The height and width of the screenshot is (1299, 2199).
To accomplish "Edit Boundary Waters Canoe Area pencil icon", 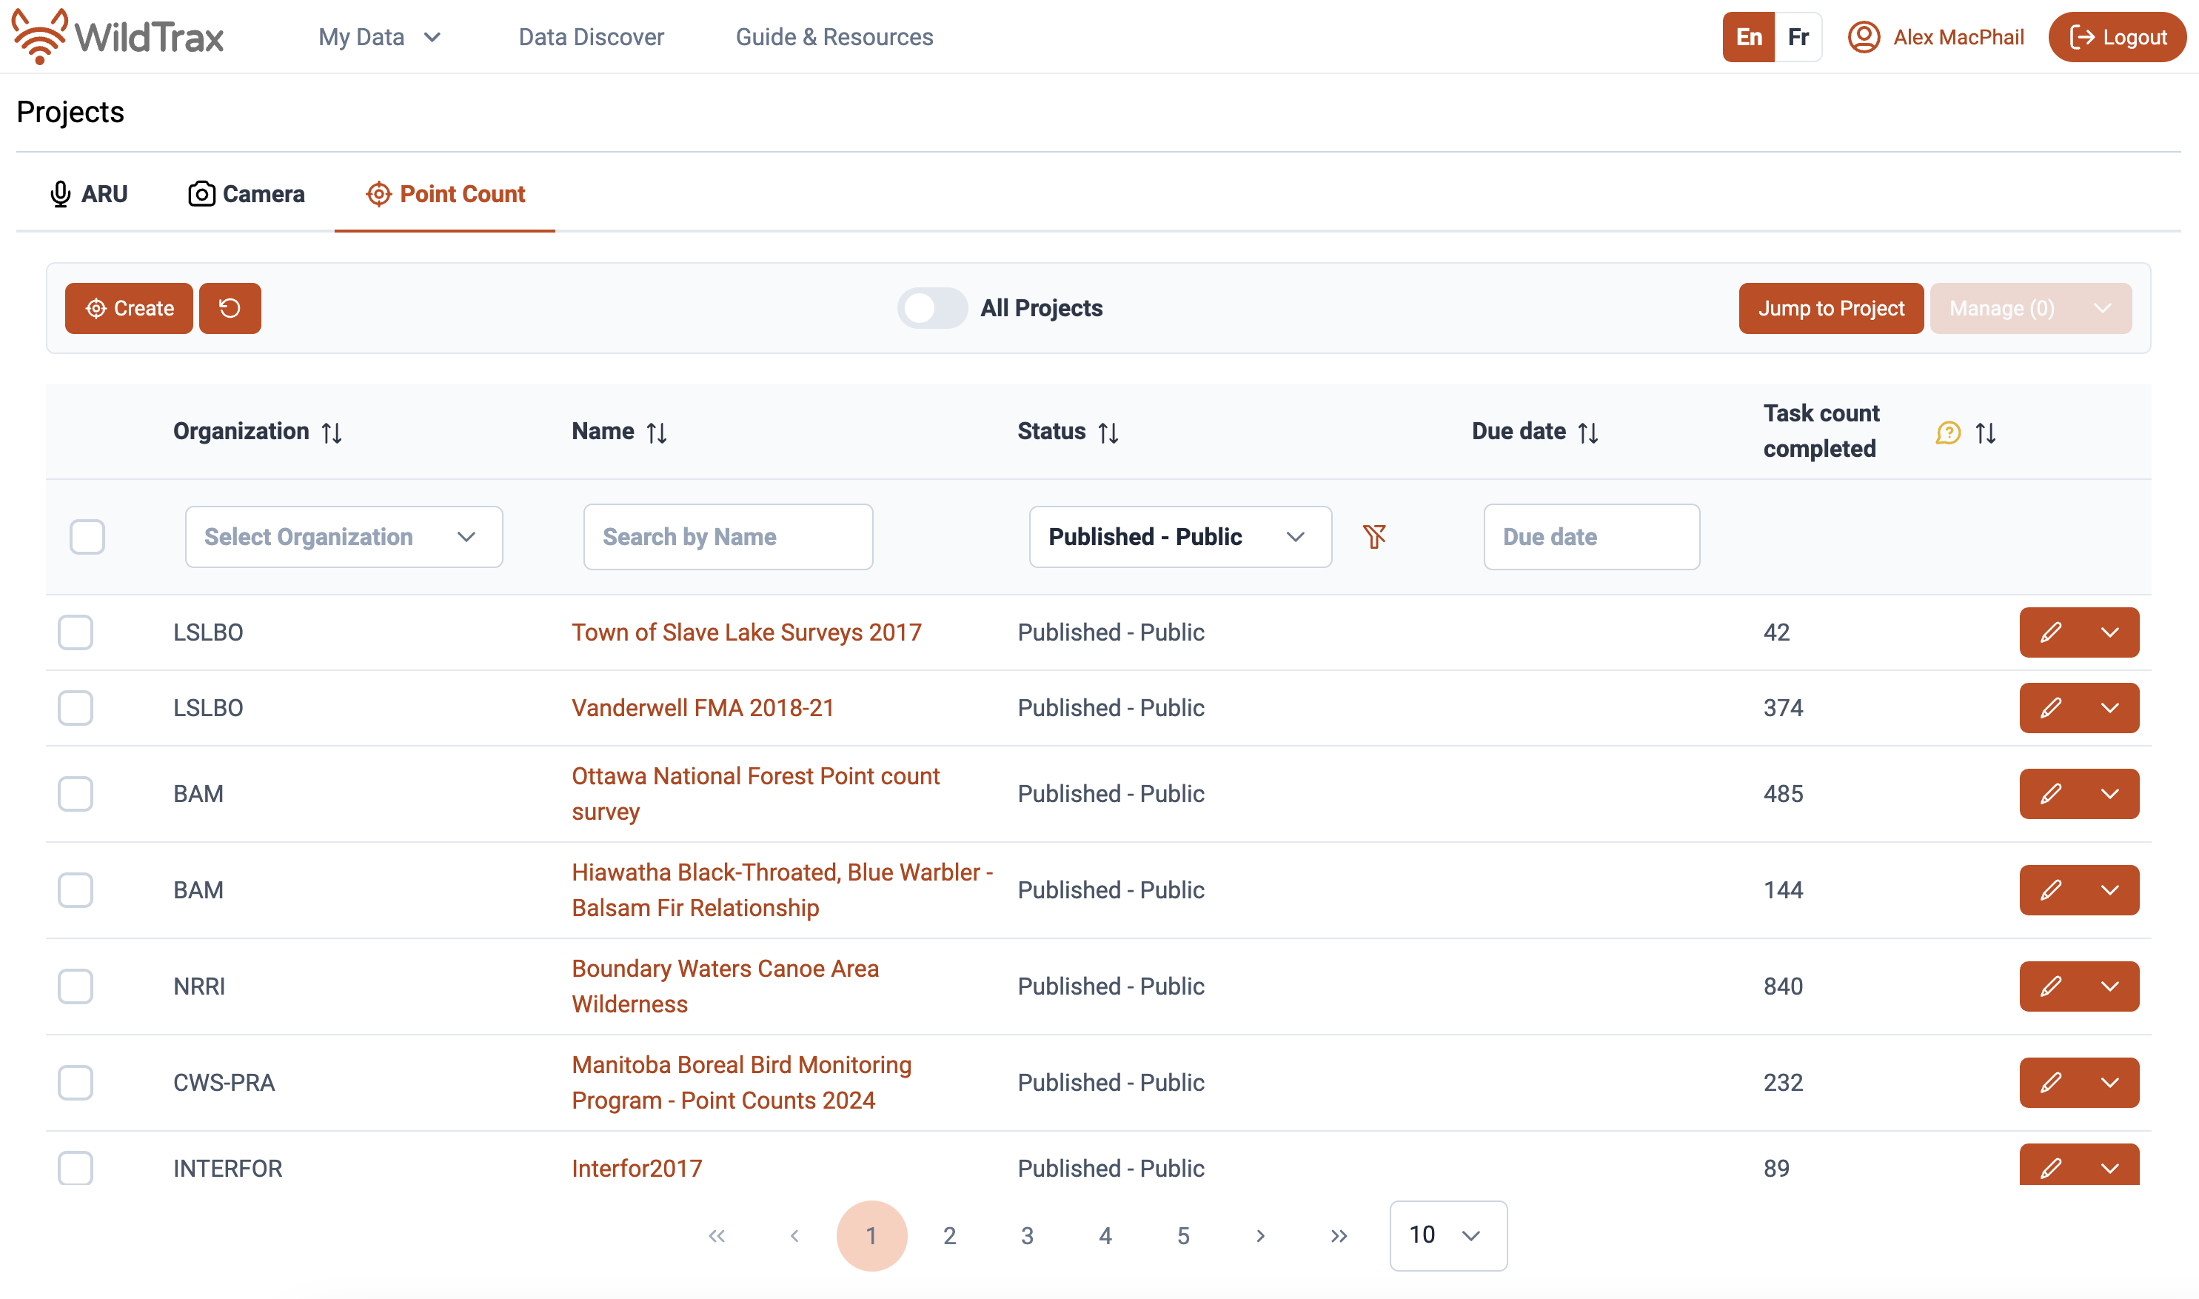I will pos(2050,986).
